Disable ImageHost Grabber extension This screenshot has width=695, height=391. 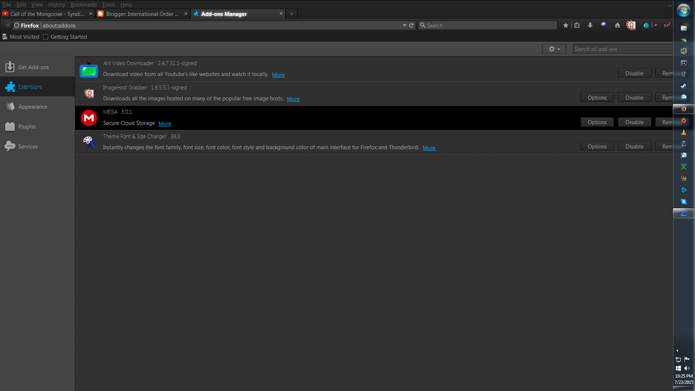(634, 98)
